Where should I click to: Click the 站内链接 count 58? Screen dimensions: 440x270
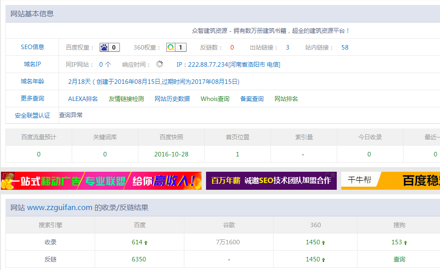[x=345, y=47]
